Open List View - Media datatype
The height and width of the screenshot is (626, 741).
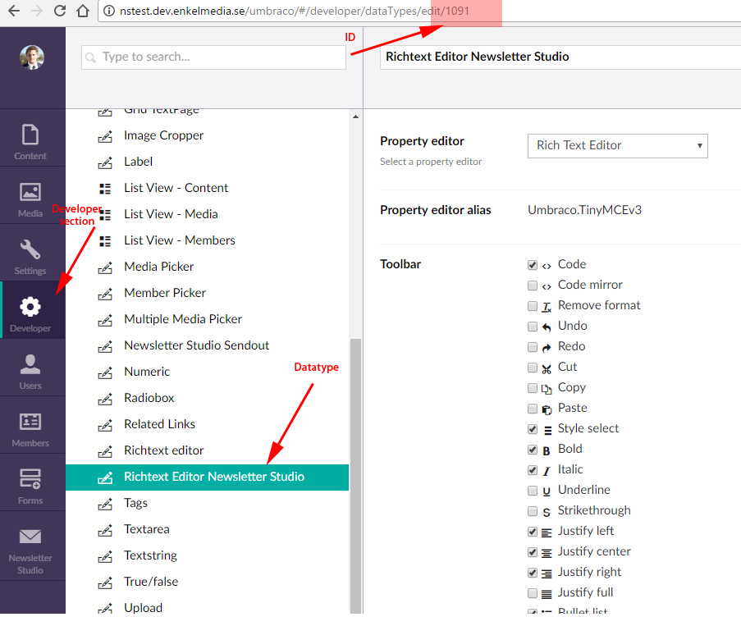pyautogui.click(x=171, y=214)
